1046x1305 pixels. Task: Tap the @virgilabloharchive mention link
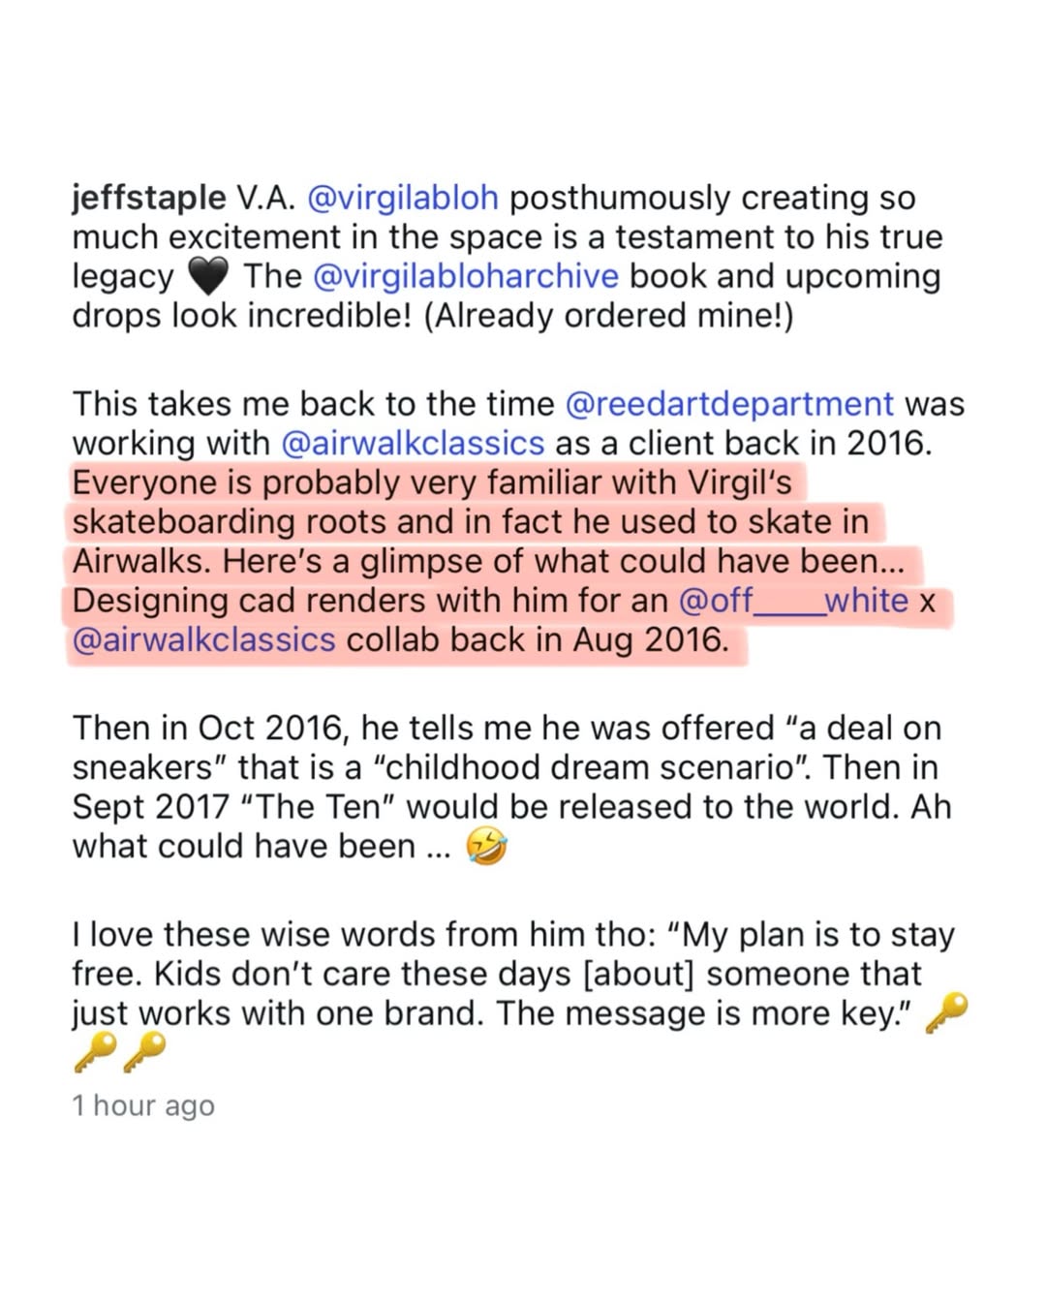466,276
